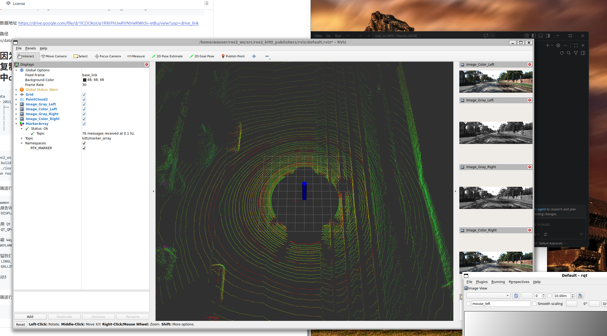607x336 pixels.
Task: Collapse the Namespaces tree node
Action: (22, 143)
